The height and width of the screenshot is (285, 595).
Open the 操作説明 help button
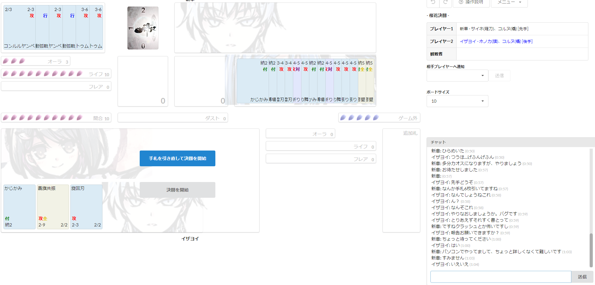click(x=471, y=3)
